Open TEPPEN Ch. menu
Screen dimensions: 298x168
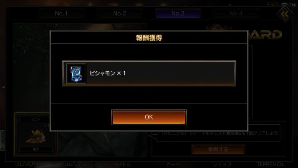click(270, 164)
